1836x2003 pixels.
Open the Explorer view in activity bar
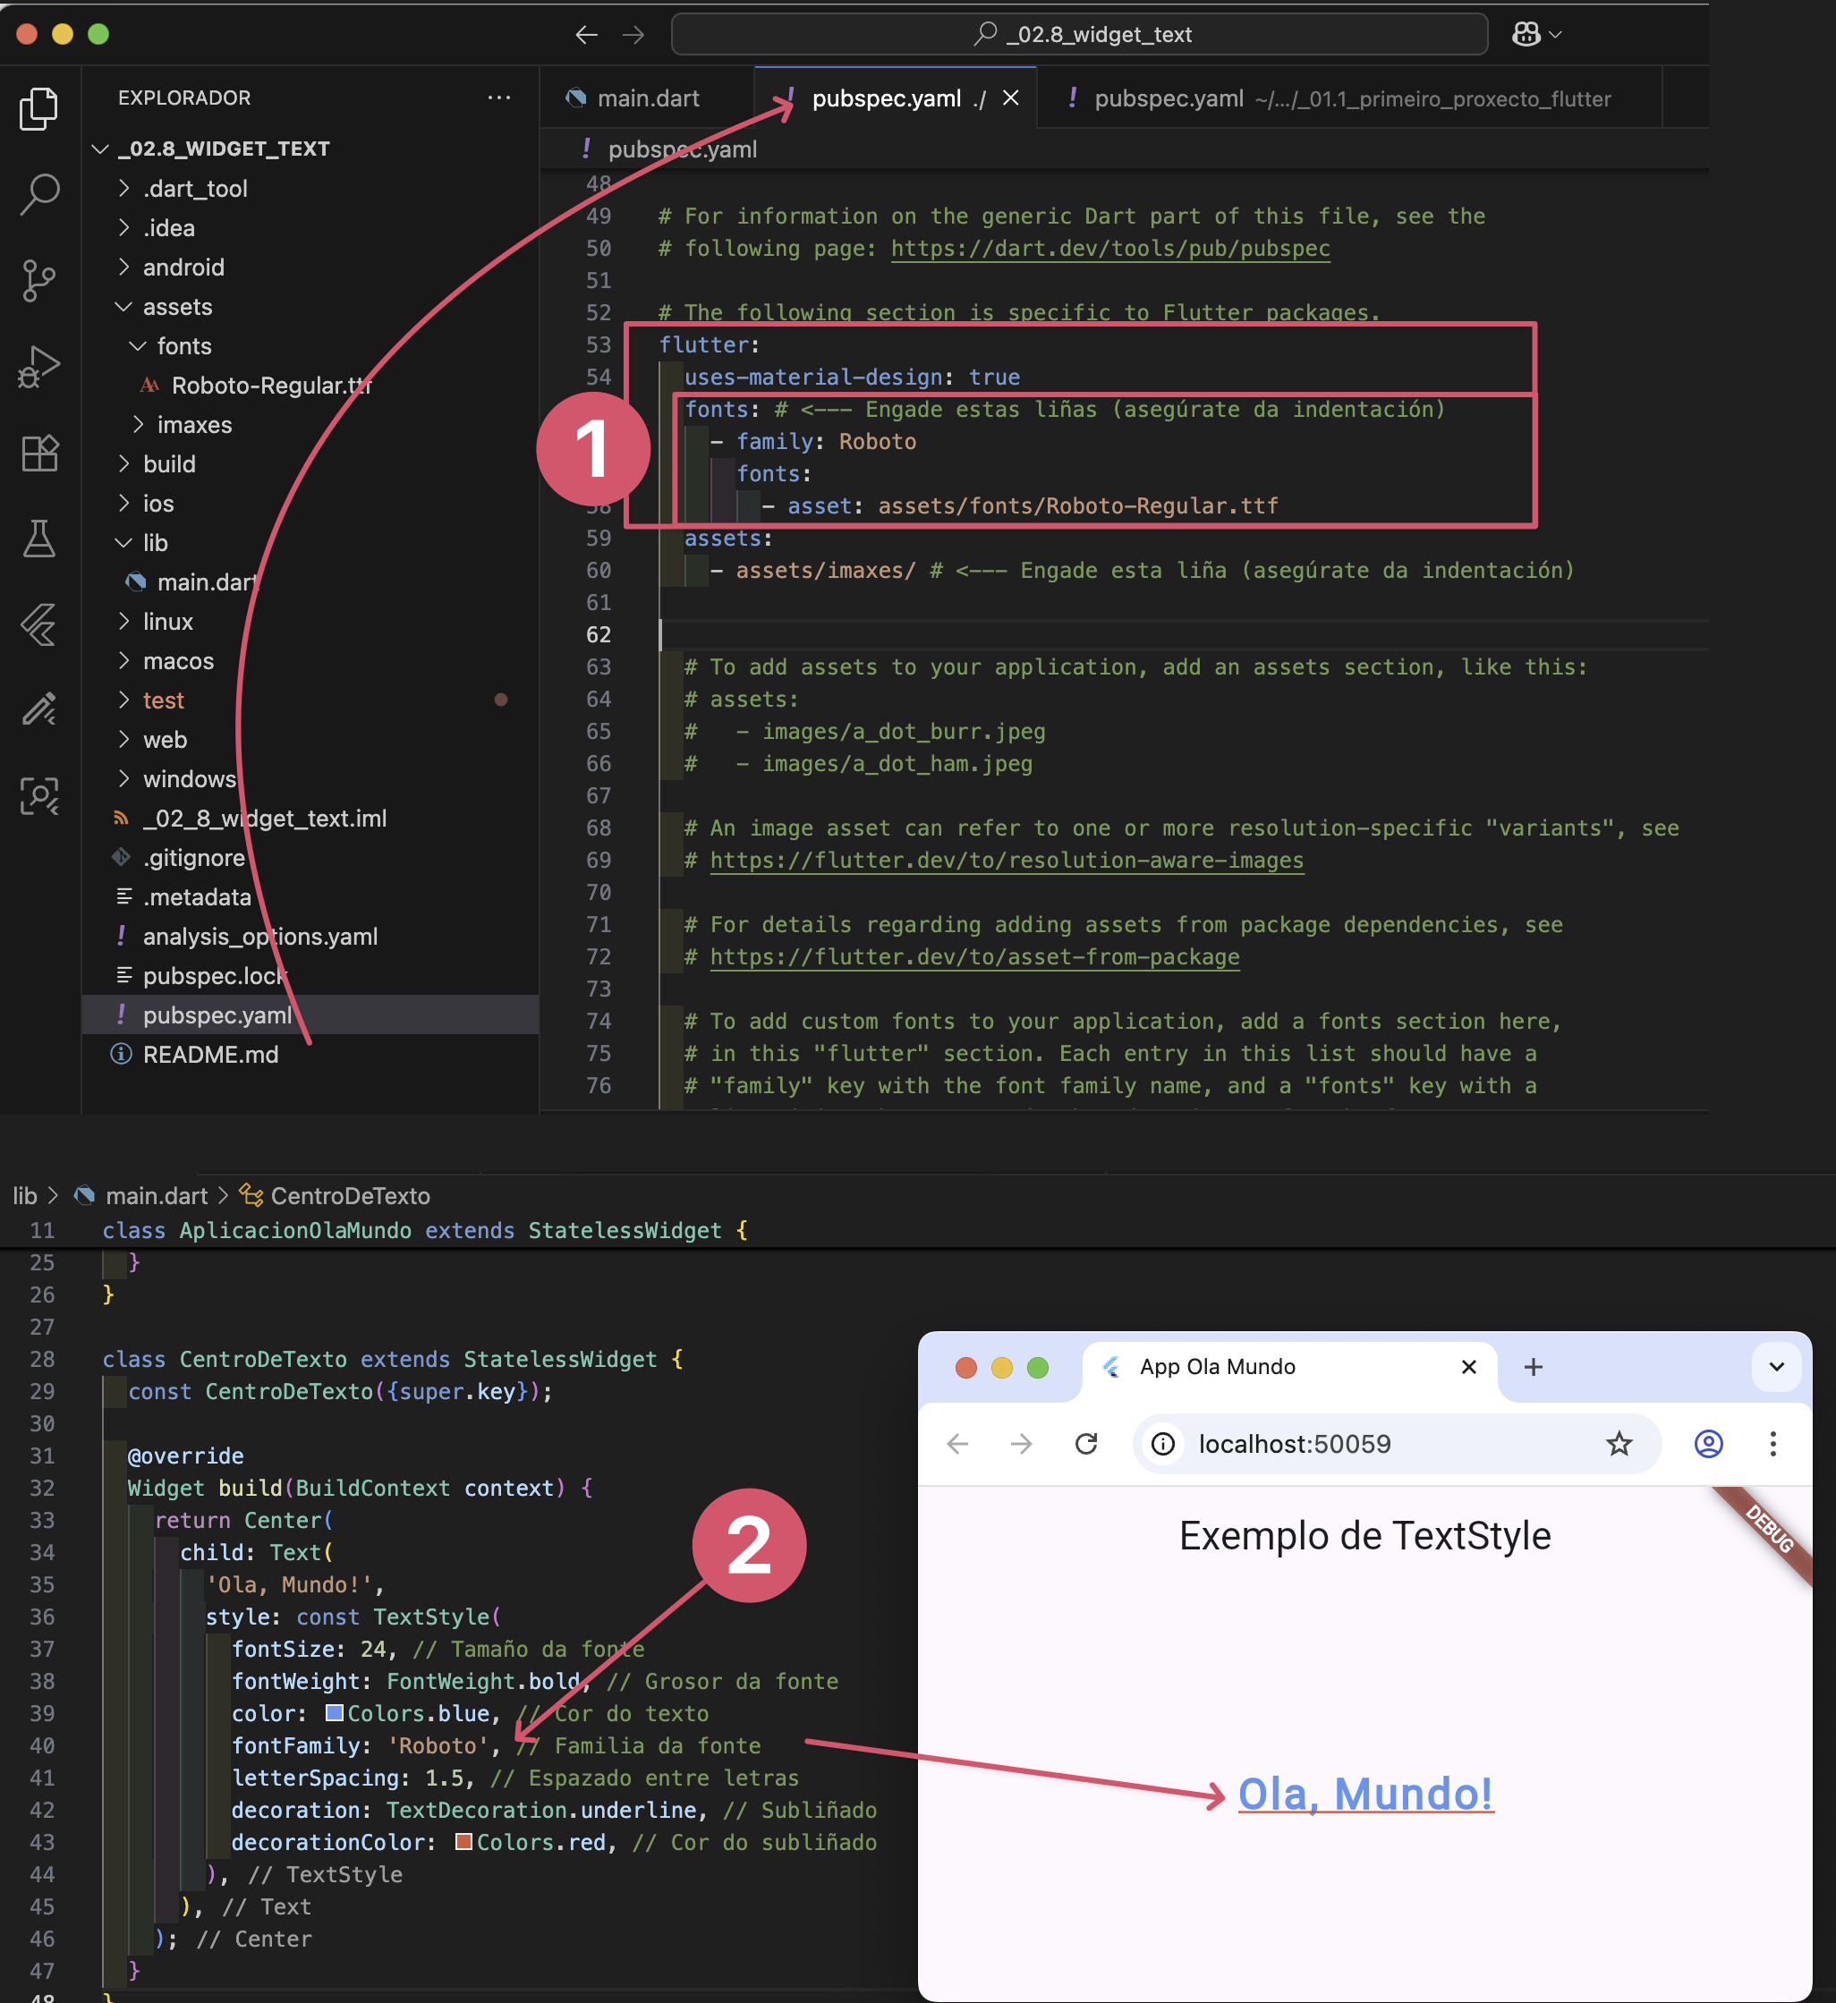pos(38,108)
